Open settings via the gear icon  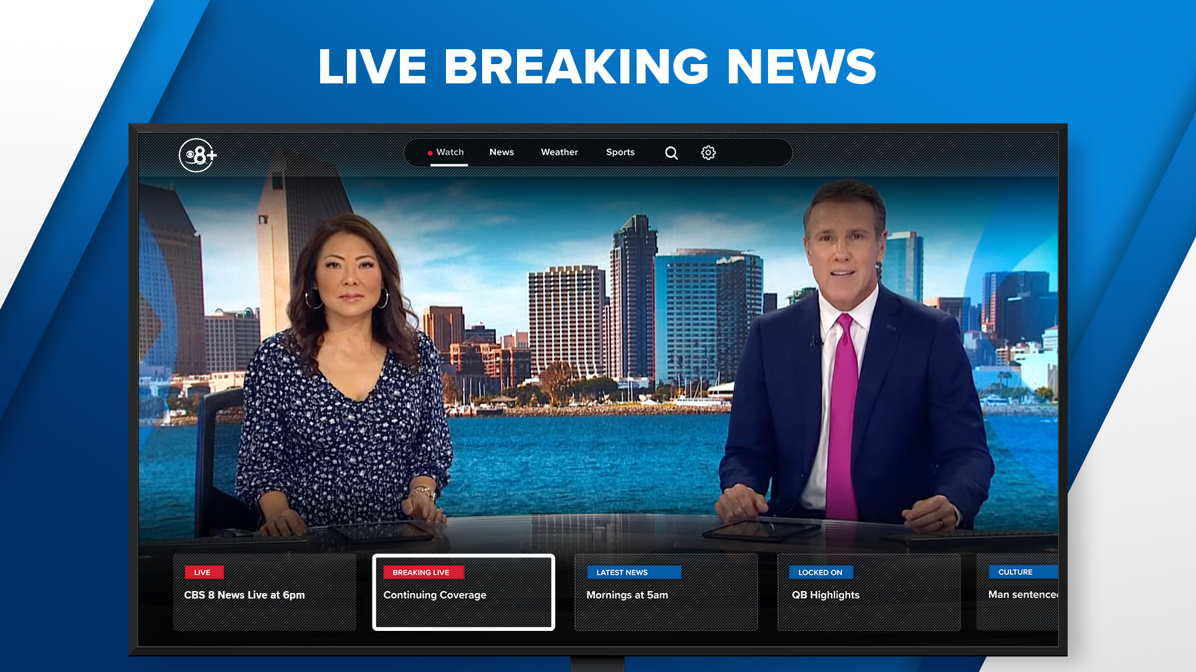[x=708, y=153]
